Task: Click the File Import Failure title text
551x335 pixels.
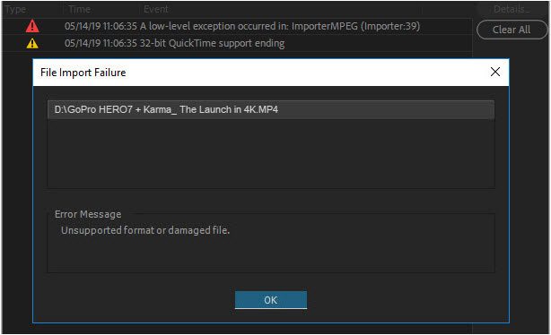Action: click(83, 73)
